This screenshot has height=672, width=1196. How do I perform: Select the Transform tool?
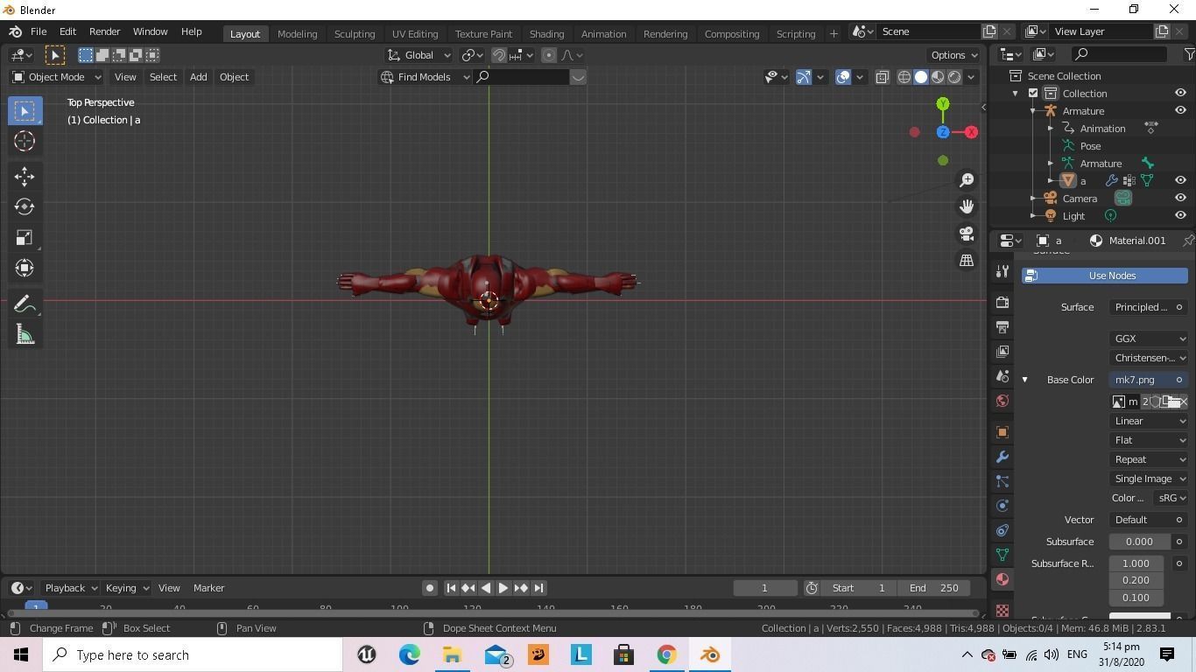(25, 268)
